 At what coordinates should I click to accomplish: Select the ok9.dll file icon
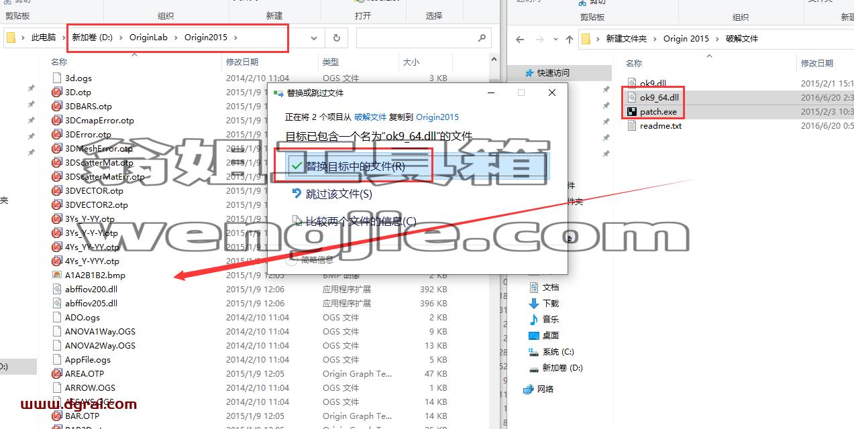631,83
